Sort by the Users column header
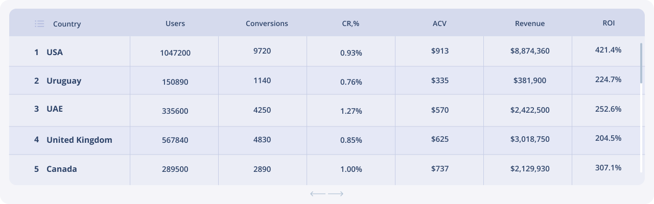The image size is (654, 204). [x=175, y=23]
